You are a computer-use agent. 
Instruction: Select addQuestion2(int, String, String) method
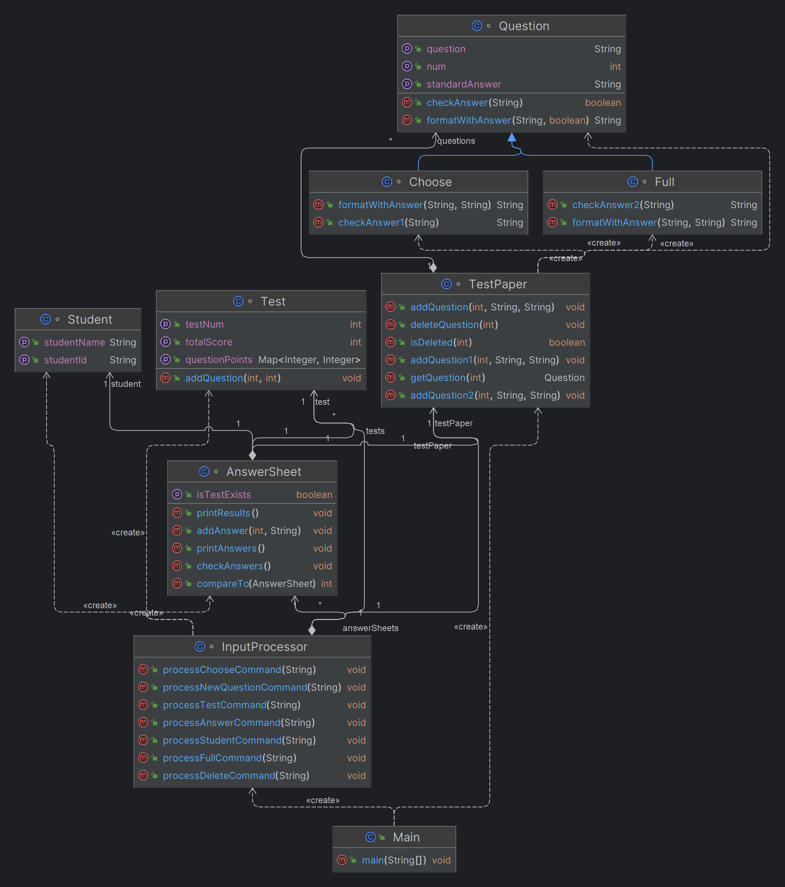(486, 395)
